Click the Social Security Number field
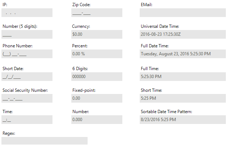Viewport: 232px width, 146px height. tap(27, 98)
